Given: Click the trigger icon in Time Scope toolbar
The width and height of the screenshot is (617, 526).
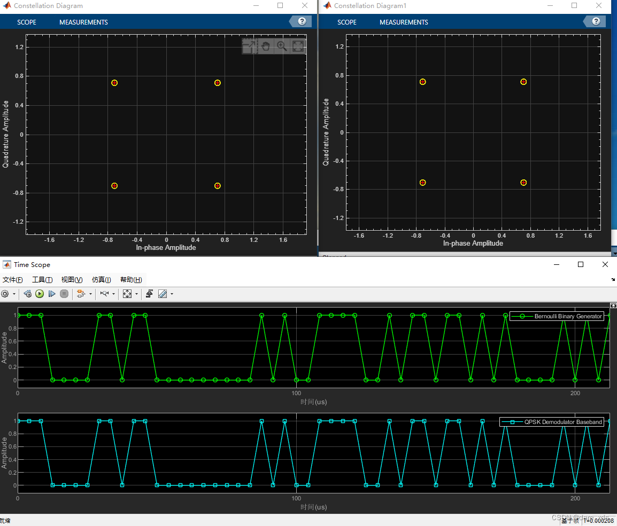Looking at the screenshot, I should pos(149,294).
